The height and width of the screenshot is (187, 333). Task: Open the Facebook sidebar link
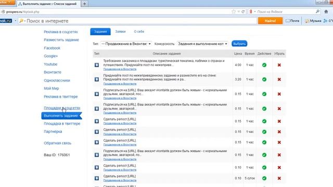[x=52, y=48]
